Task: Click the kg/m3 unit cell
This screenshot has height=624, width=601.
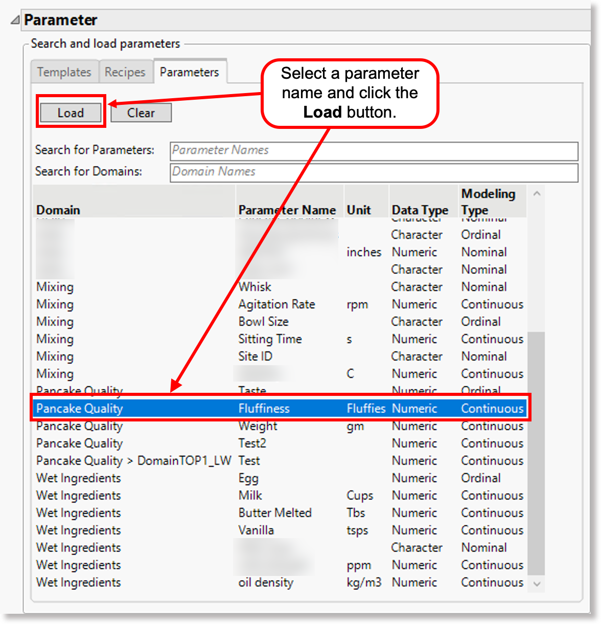Action: click(364, 583)
